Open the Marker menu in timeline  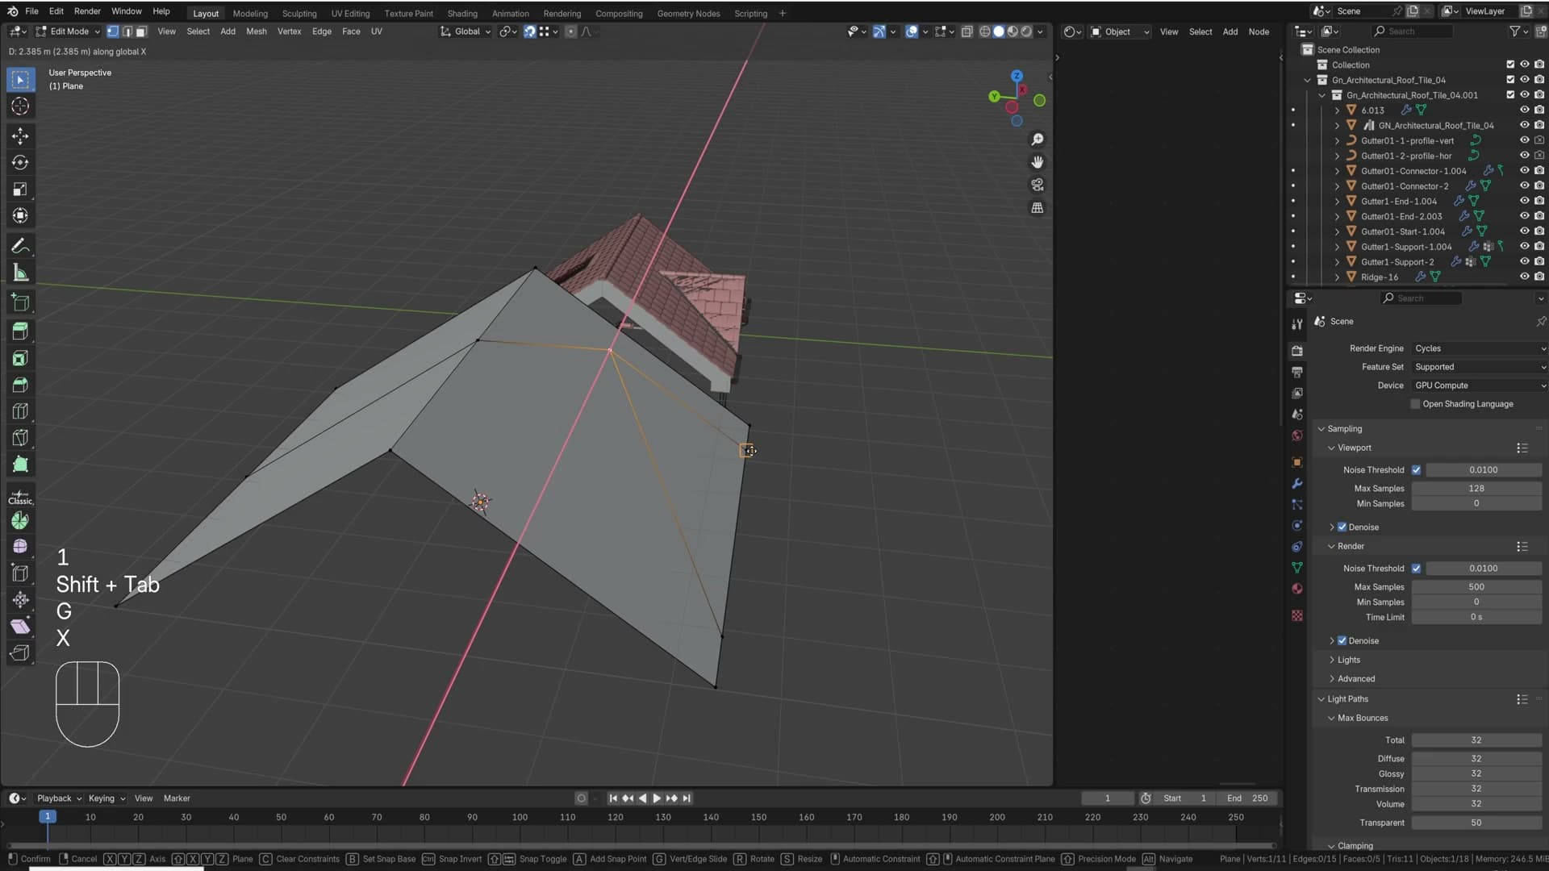(x=177, y=798)
